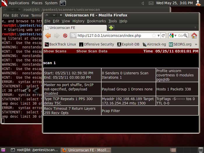Launch terminal from top panel icon
This screenshot has width=204, height=153.
coord(63,3)
